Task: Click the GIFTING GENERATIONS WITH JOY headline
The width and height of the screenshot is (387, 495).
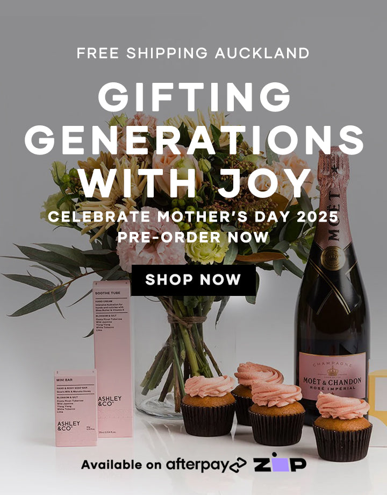Action: point(193,140)
